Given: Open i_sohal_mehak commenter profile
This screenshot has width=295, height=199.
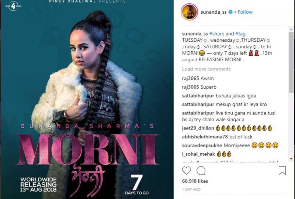Looking at the screenshot, I should coord(198,154).
